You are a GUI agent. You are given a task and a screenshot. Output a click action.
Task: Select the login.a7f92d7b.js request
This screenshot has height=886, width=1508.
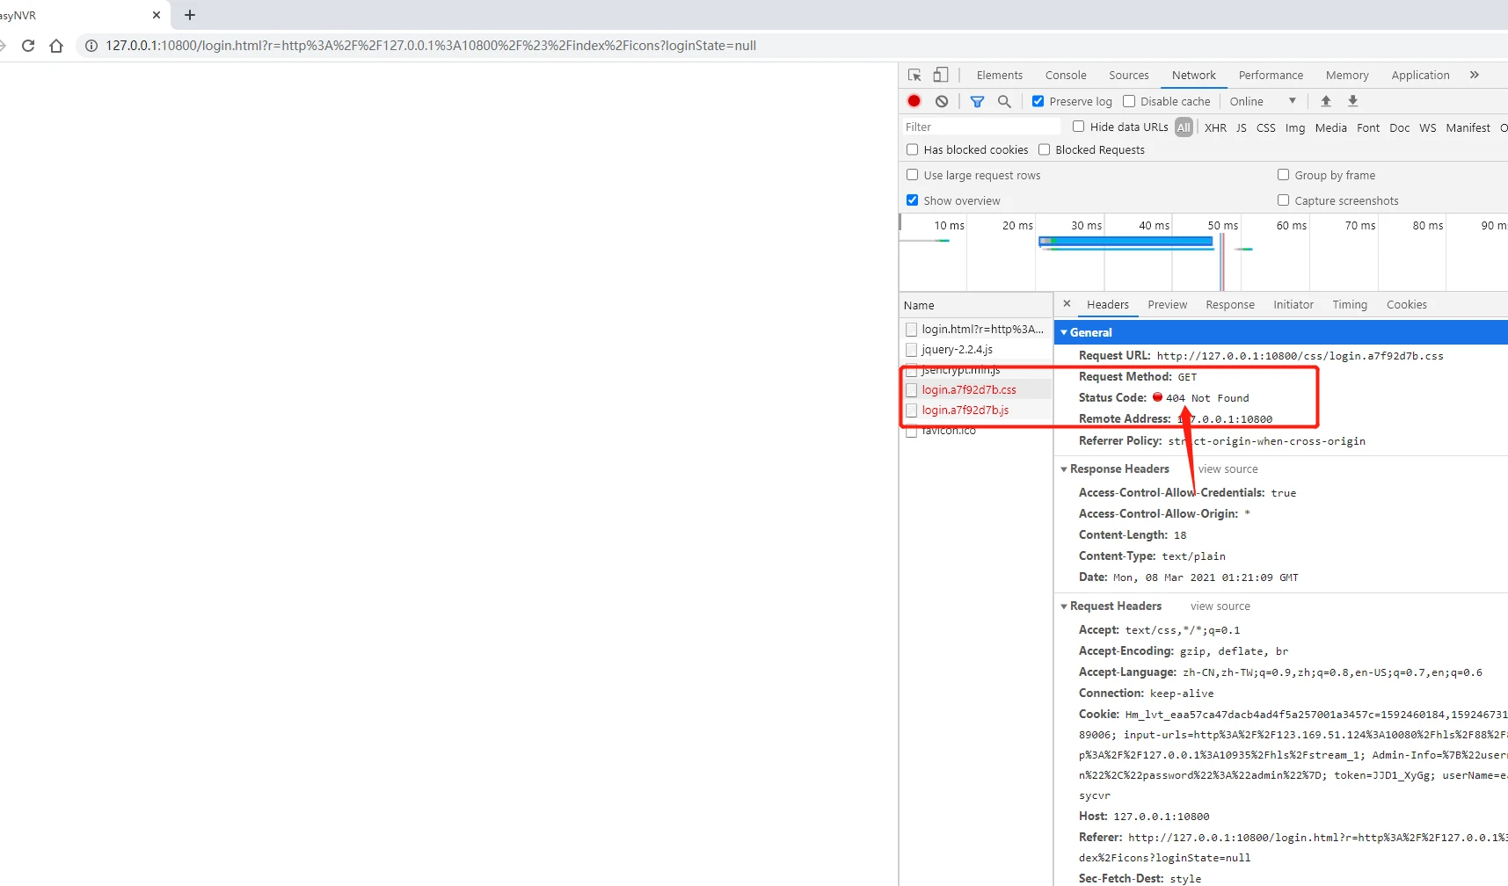pos(965,410)
